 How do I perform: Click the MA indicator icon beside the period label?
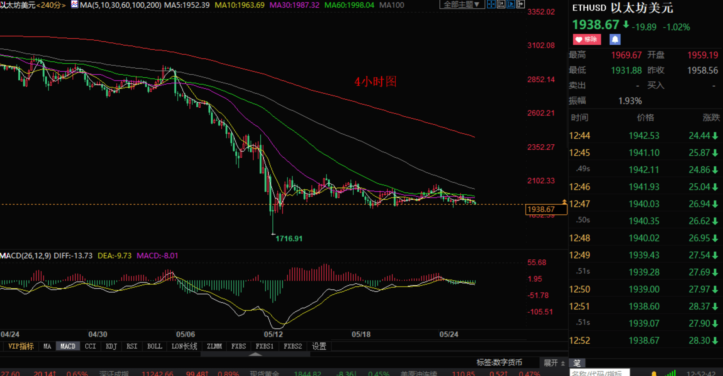pyautogui.click(x=74, y=4)
